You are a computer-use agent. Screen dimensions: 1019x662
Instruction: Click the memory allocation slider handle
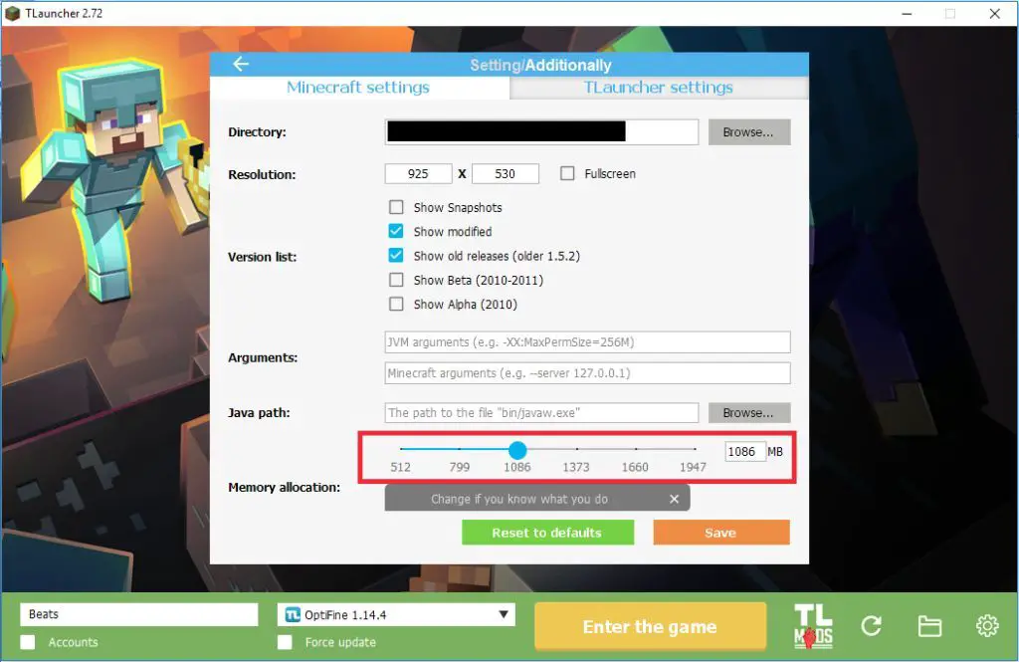click(517, 449)
